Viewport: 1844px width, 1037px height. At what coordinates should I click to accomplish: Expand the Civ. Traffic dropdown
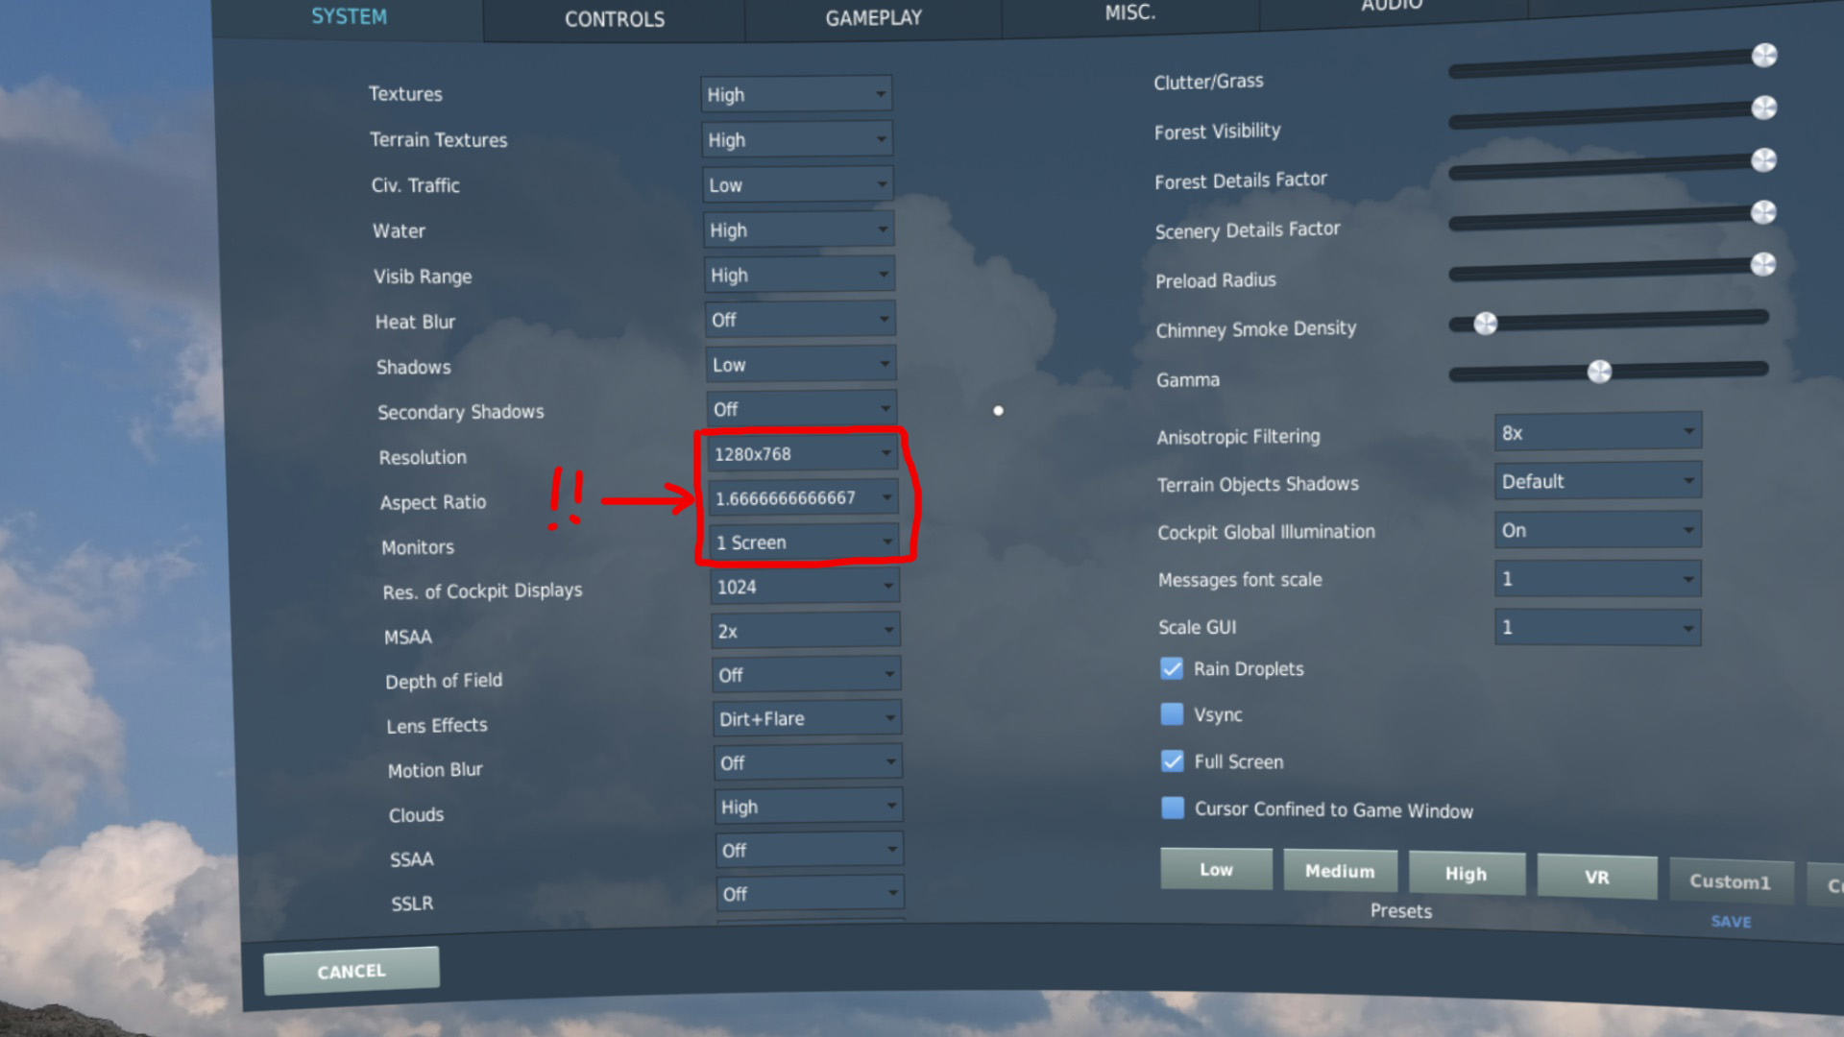click(x=797, y=184)
